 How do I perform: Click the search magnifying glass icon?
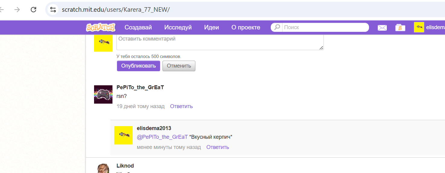click(x=277, y=27)
